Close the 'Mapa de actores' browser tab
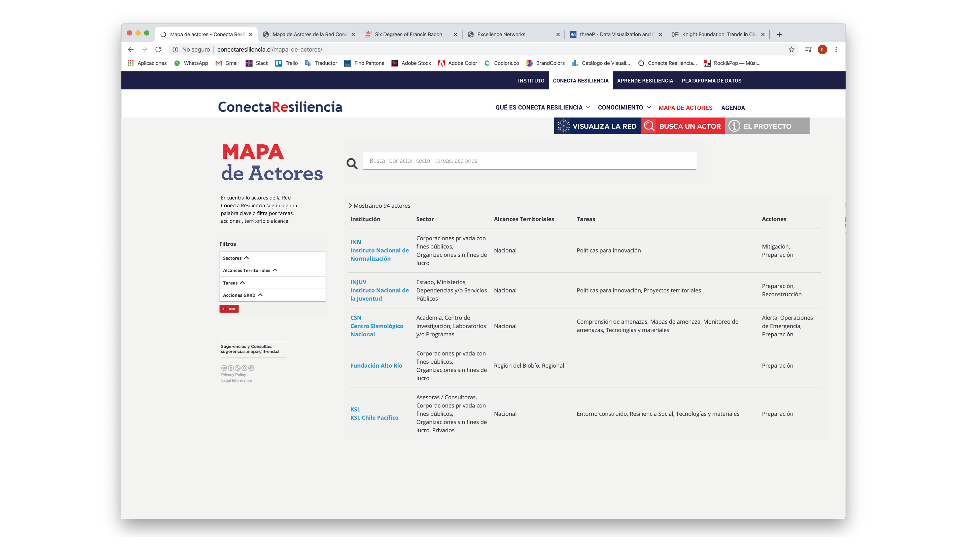Screen dimensions: 967x544 (251, 34)
